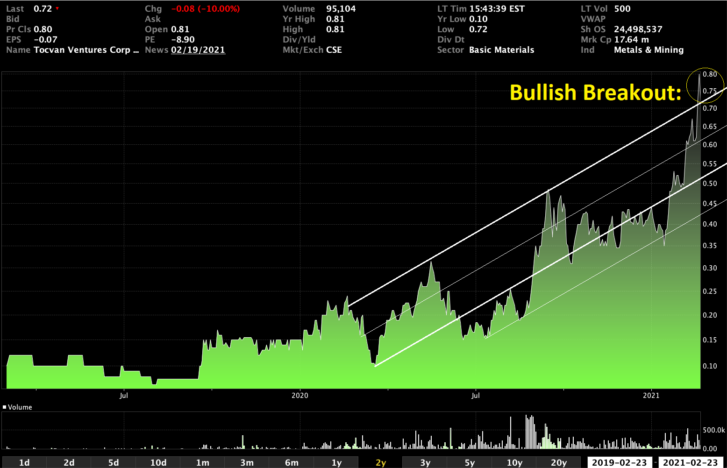Select the 5d time range tab
This screenshot has height=468, width=727.
(x=113, y=462)
